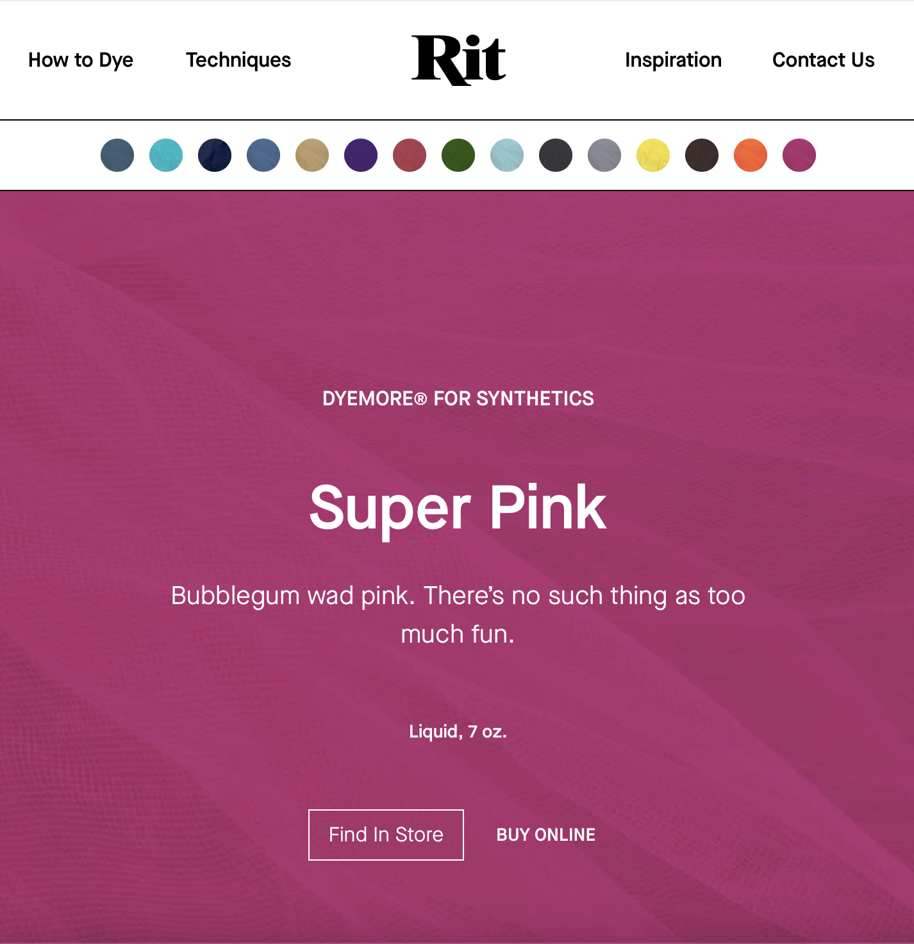914x944 pixels.
Task: Open the Contact Us page
Action: [x=824, y=60]
